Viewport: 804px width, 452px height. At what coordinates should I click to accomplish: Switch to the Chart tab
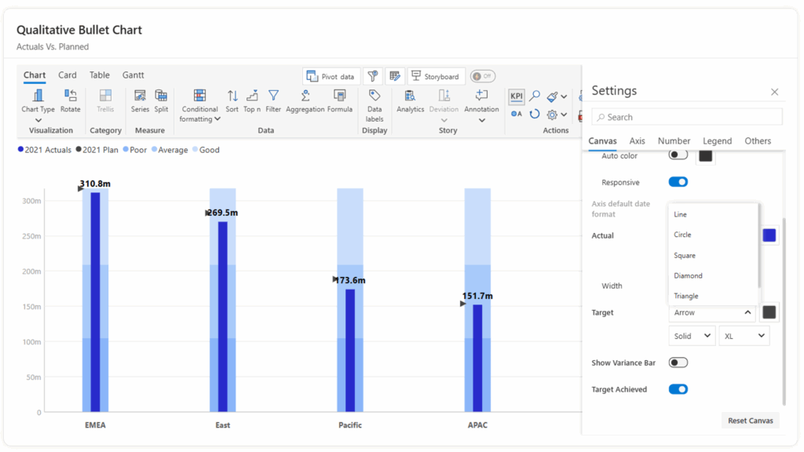pos(35,75)
